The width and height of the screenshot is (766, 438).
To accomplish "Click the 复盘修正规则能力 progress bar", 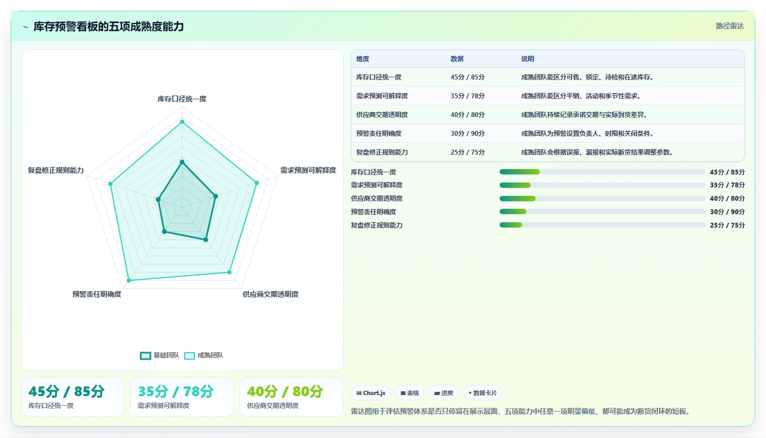I will (602, 225).
